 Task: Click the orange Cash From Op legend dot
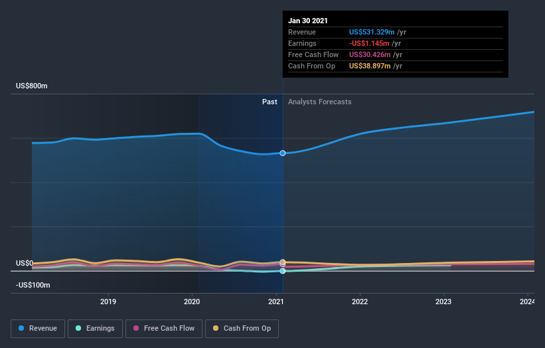click(216, 328)
